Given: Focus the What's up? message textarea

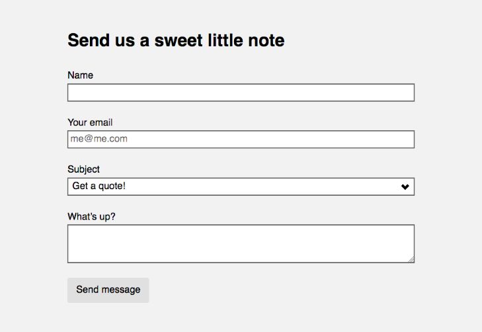Looking at the screenshot, I should (241, 243).
